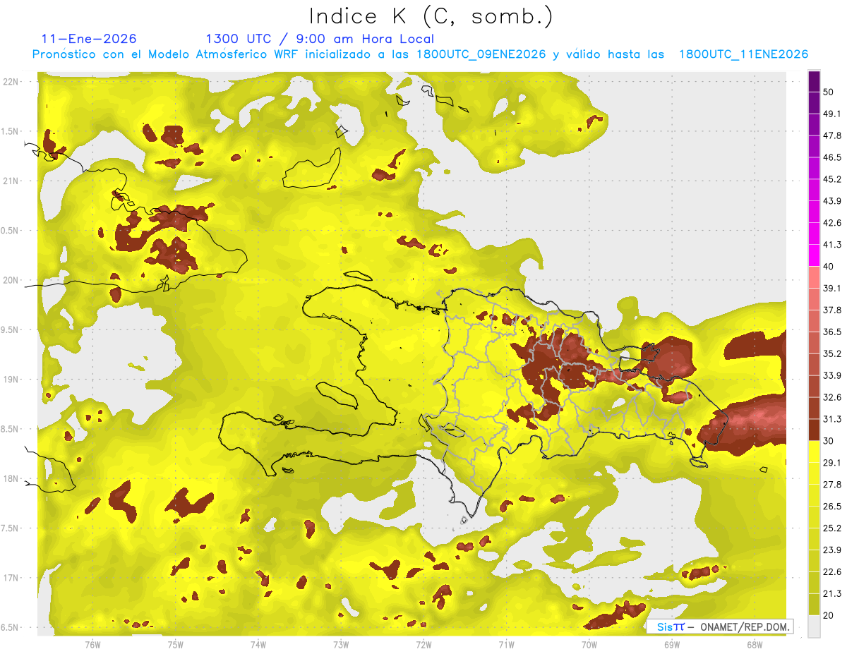Screen dimensions: 847x654
Task: Click the 76W longitude axis label
Action: (x=93, y=644)
